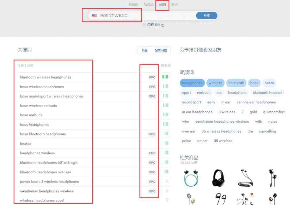Switch to the ASIN tab
Viewport: 290px width, 205px height.
(x=162, y=5)
